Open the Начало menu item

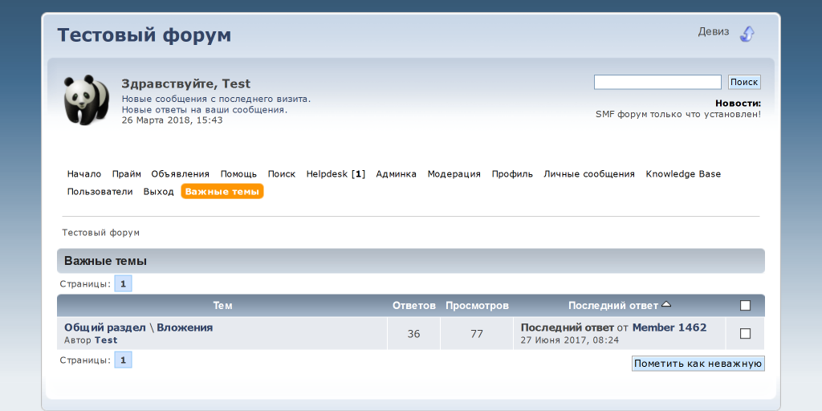pyautogui.click(x=84, y=174)
